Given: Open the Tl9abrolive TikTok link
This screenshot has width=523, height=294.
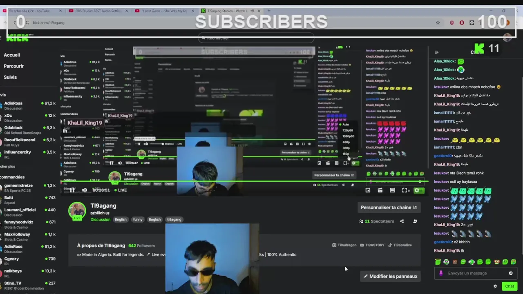Looking at the screenshot, I should coord(400,245).
